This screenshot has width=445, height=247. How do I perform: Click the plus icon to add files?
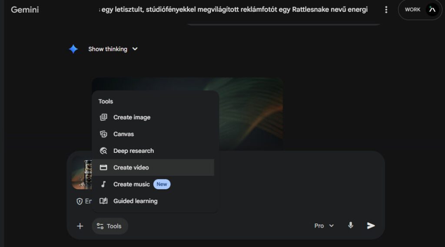[80, 226]
